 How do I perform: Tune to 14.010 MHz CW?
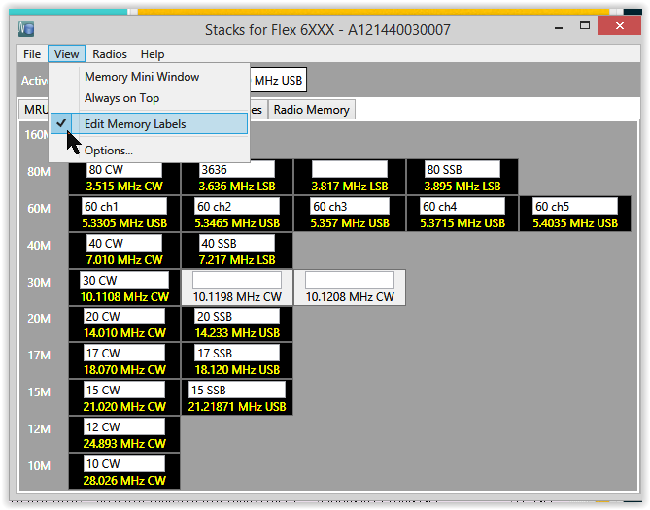[x=124, y=333]
